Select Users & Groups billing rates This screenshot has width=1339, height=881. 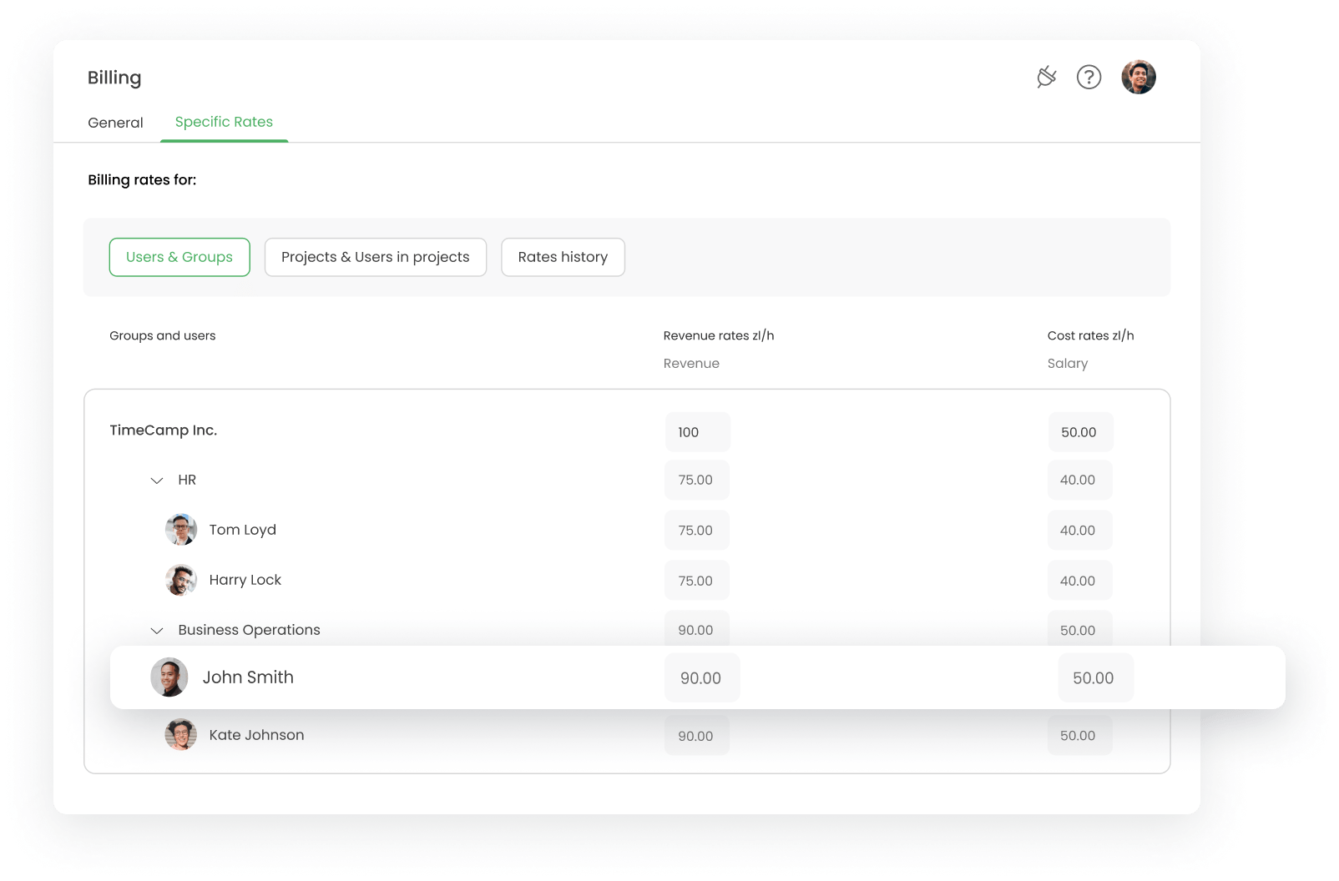(x=179, y=257)
